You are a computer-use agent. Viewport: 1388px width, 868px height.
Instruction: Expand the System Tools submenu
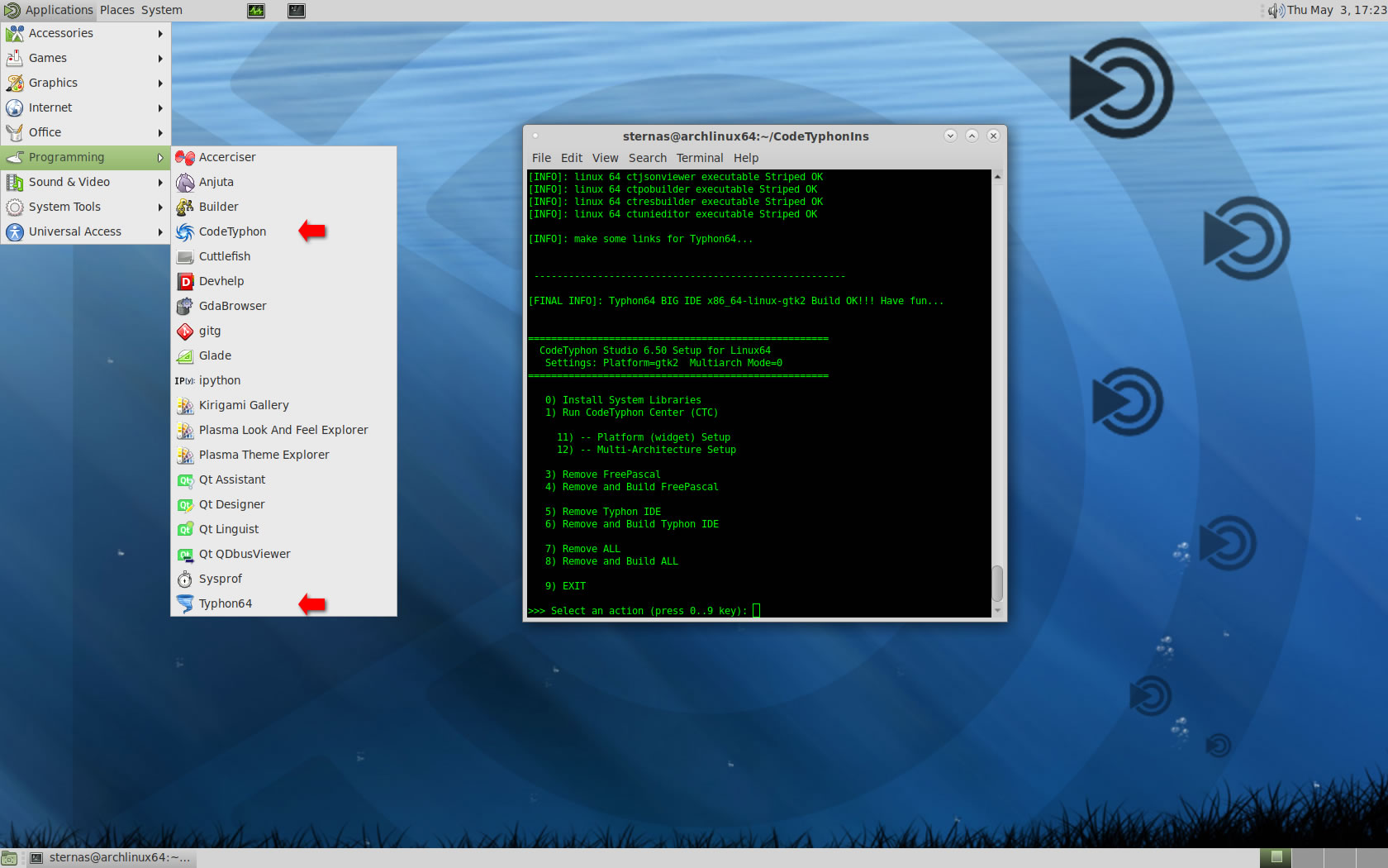[85, 207]
